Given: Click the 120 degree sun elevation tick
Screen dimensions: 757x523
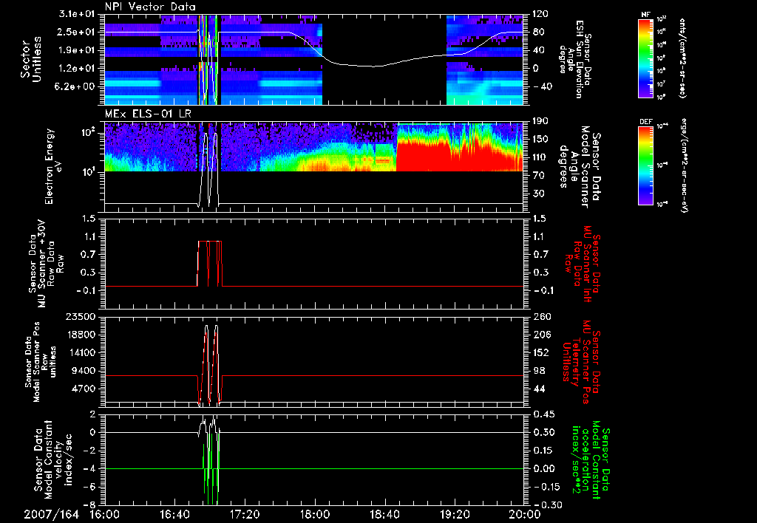Looking at the screenshot, I should click(x=540, y=13).
